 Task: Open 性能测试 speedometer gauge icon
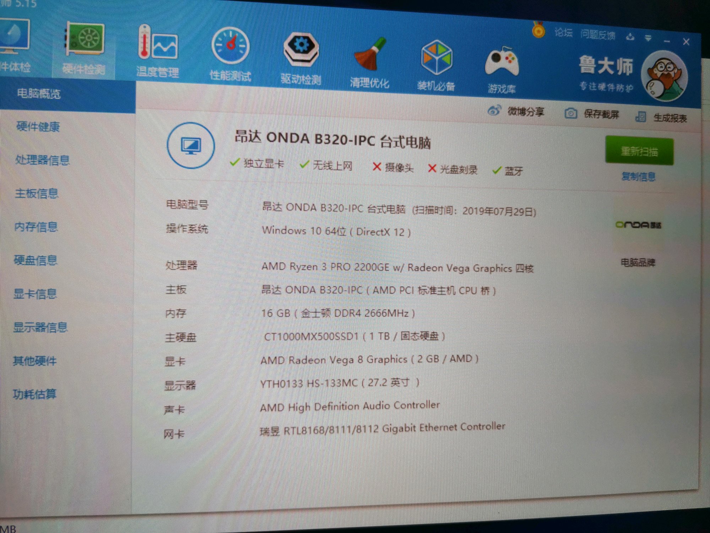pyautogui.click(x=230, y=46)
